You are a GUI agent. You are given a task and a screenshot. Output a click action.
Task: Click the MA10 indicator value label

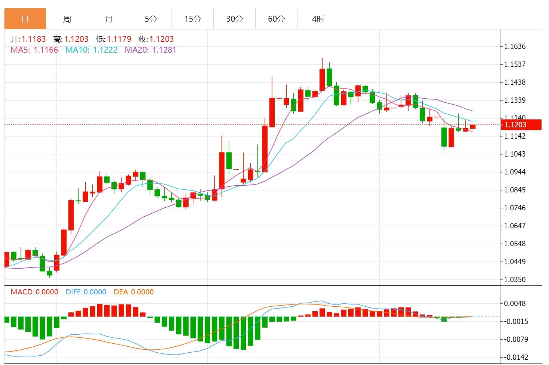tap(91, 50)
